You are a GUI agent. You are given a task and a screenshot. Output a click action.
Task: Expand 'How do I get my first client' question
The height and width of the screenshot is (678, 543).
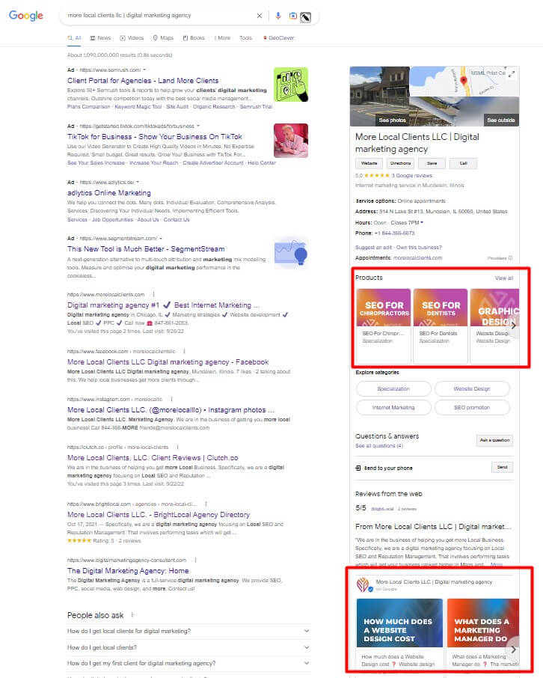pyautogui.click(x=189, y=663)
